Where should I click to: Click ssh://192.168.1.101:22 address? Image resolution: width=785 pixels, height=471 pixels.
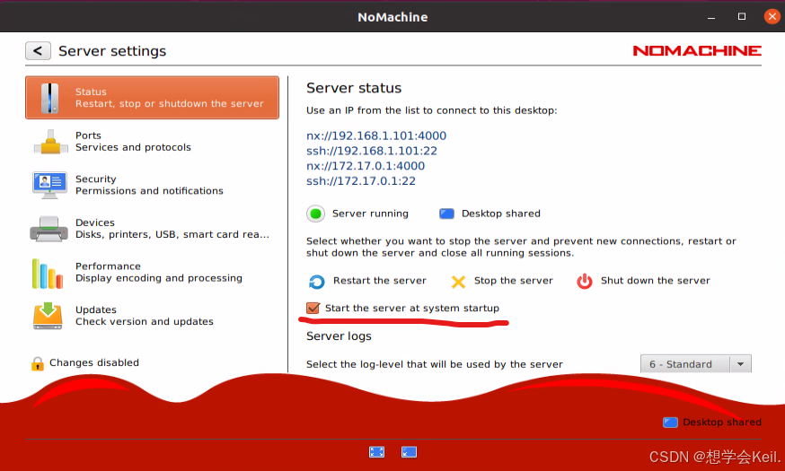[372, 151]
